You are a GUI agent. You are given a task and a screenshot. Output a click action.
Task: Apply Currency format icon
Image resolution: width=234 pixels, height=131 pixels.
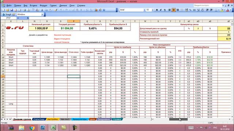[x=186, y=10]
